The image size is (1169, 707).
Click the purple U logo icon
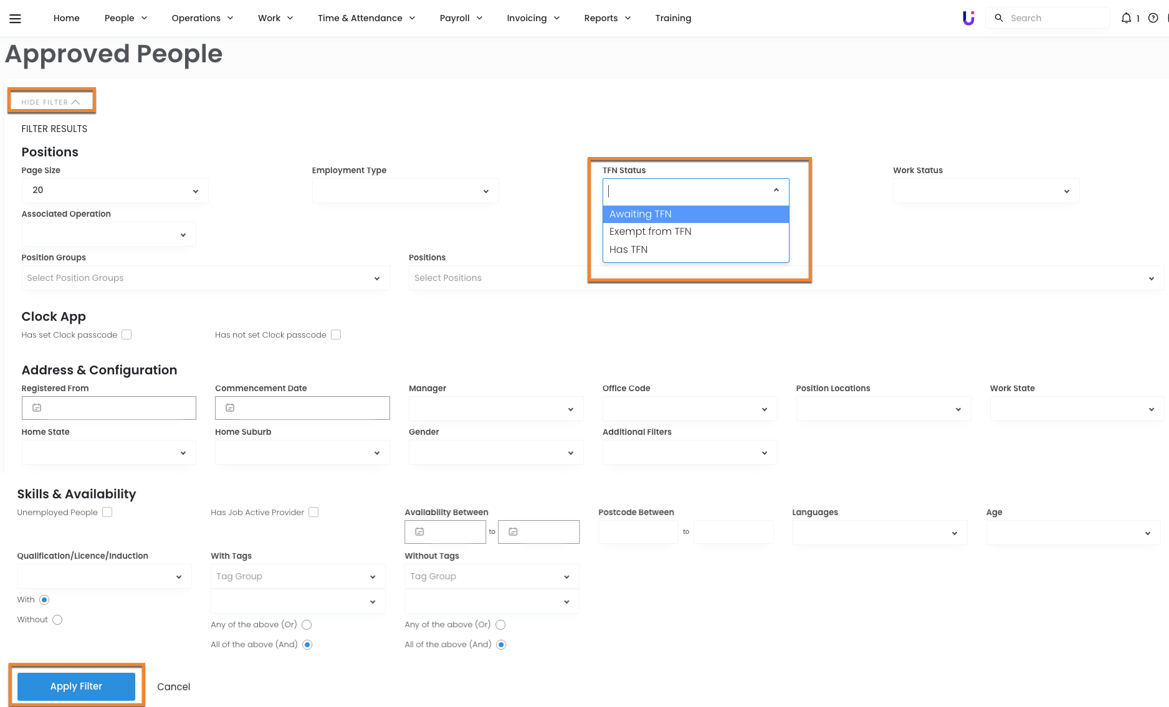[x=968, y=18]
